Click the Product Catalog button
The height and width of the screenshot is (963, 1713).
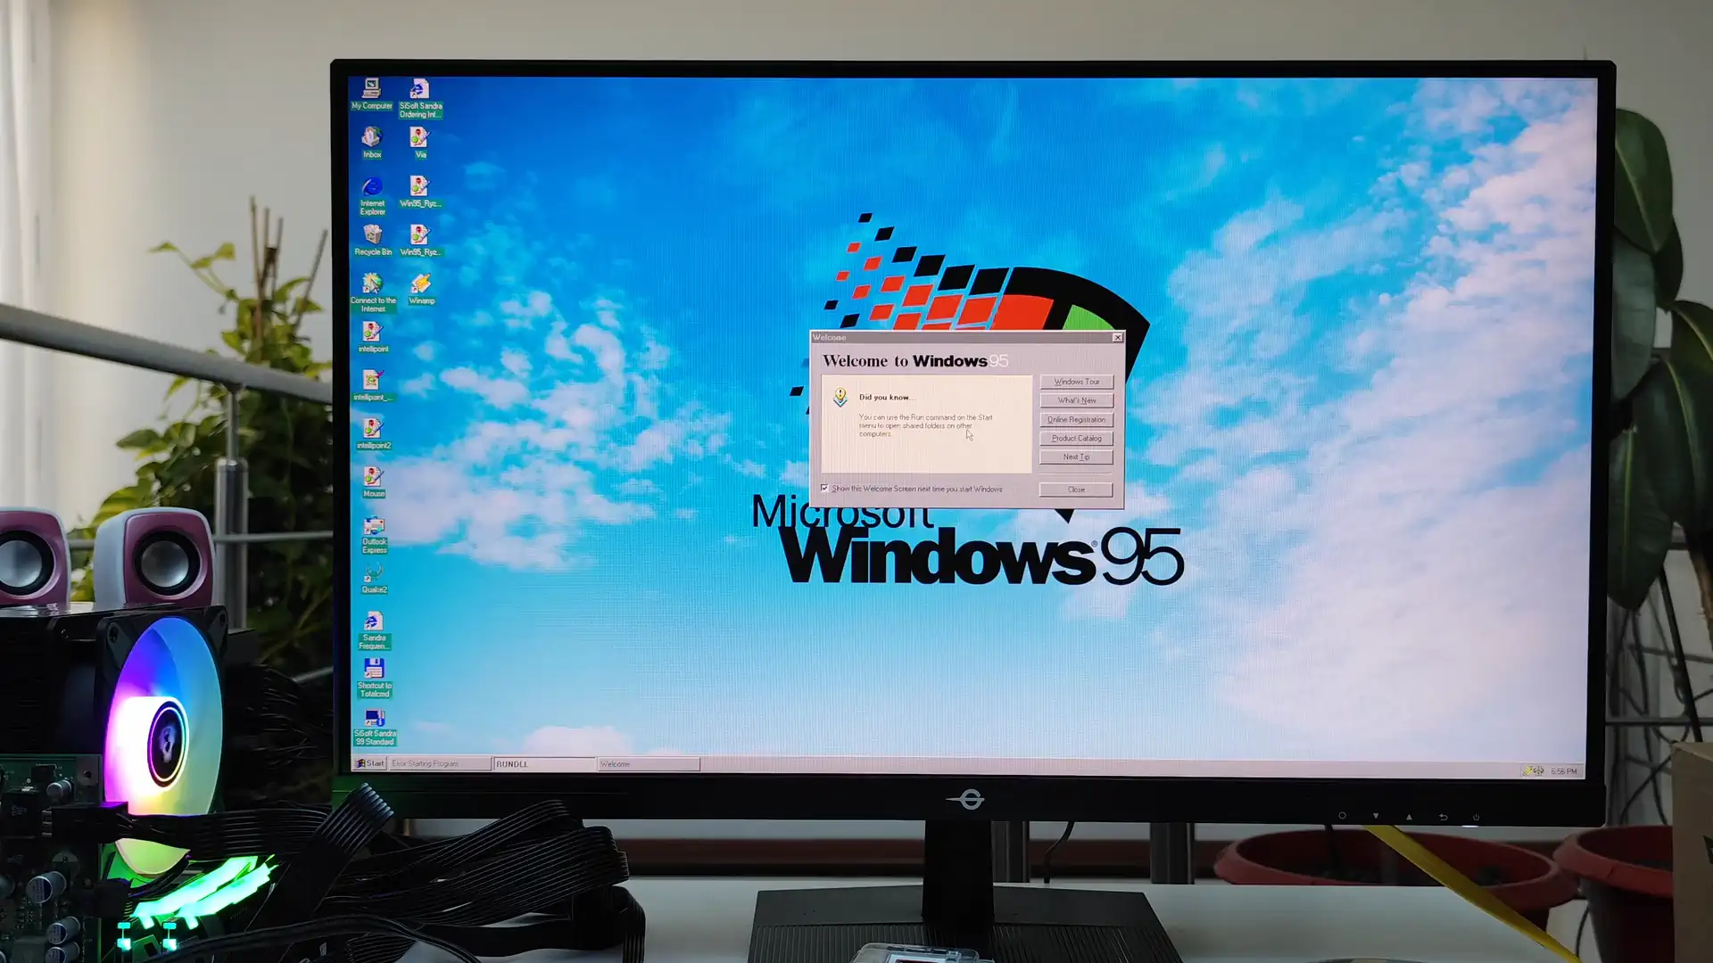[1076, 438]
